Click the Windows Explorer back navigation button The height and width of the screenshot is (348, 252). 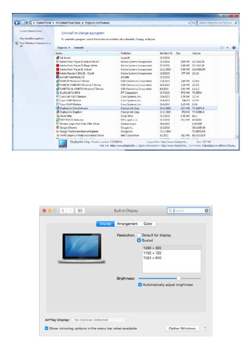[17, 23]
